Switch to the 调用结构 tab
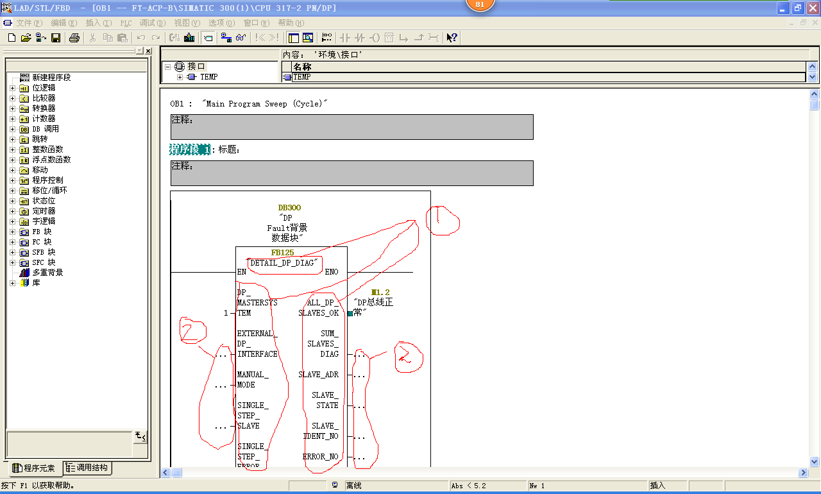The height and width of the screenshot is (494, 821). tap(87, 468)
